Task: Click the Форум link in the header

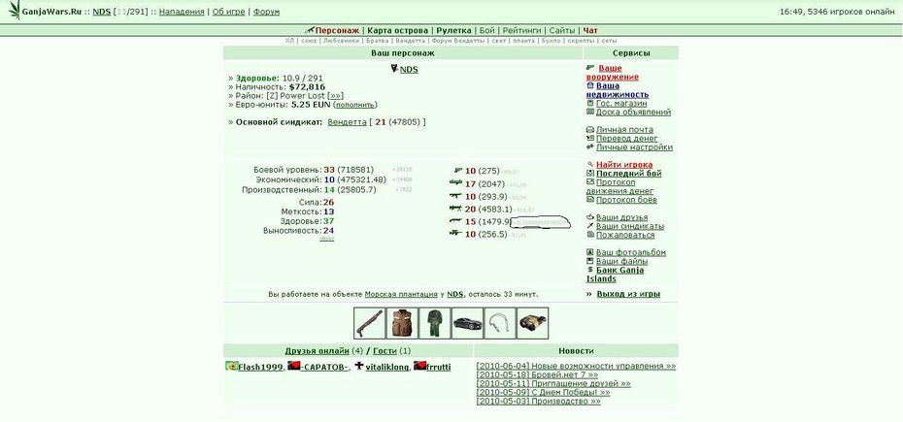Action: click(267, 12)
